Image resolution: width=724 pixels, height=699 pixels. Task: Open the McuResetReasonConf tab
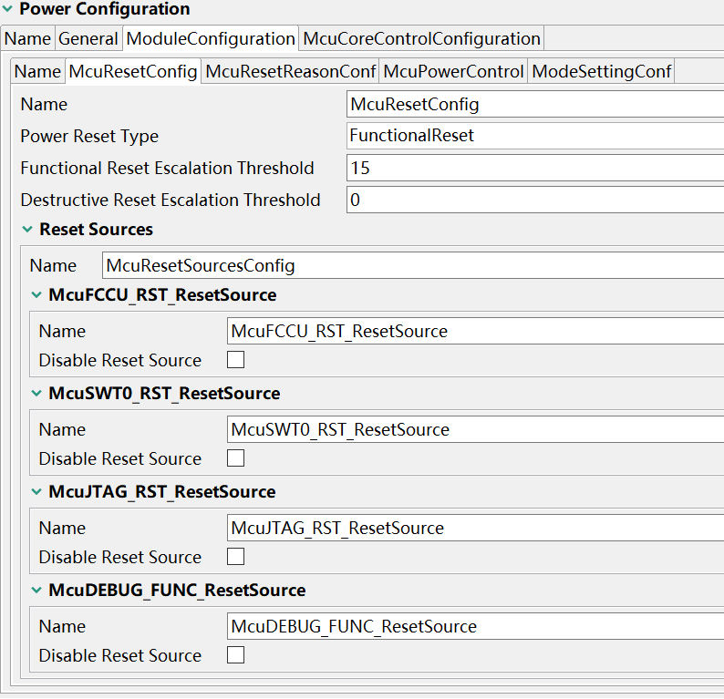click(x=290, y=71)
